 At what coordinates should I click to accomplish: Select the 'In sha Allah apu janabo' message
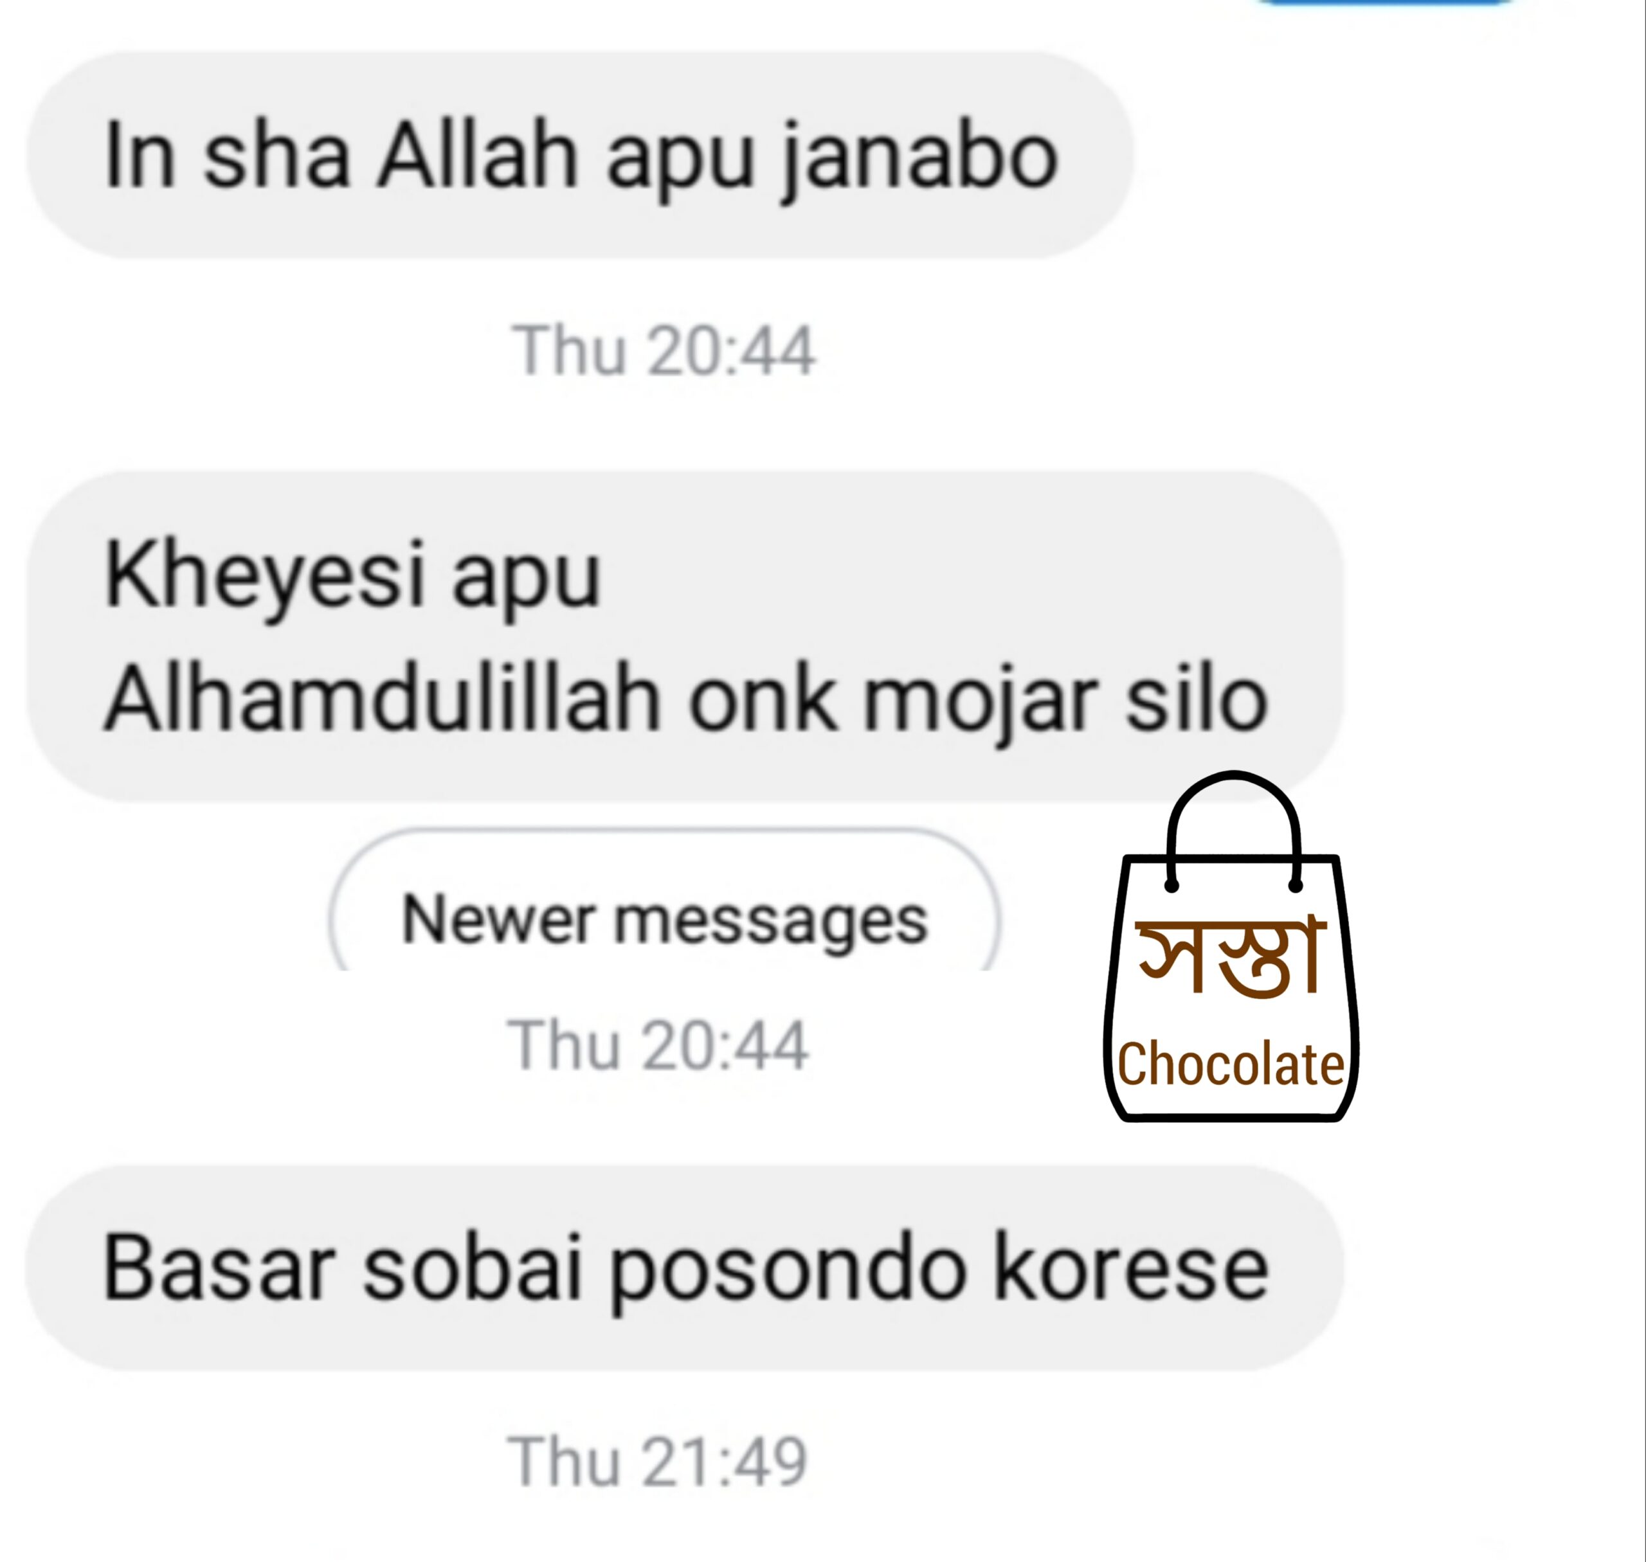[x=580, y=156]
